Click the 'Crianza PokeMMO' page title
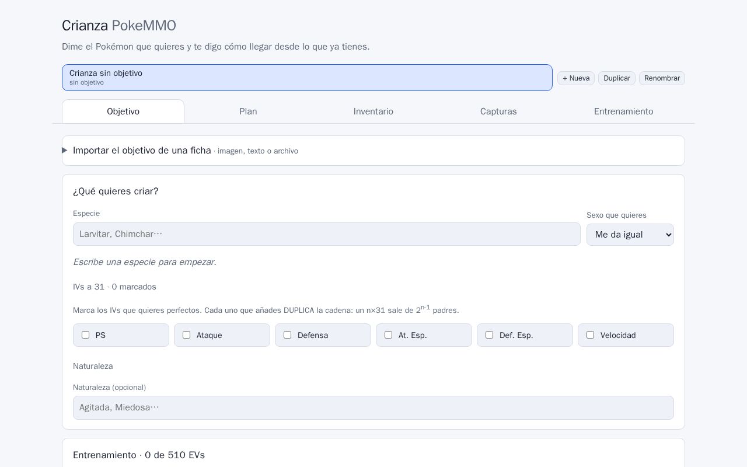Viewport: 747px width, 467px height. tap(119, 26)
